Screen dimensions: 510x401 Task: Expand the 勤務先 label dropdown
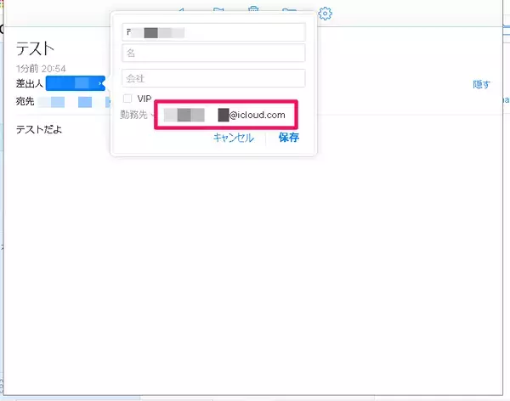click(136, 114)
